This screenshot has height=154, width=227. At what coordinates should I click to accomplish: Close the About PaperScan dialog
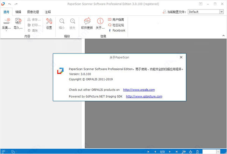(x=181, y=57)
